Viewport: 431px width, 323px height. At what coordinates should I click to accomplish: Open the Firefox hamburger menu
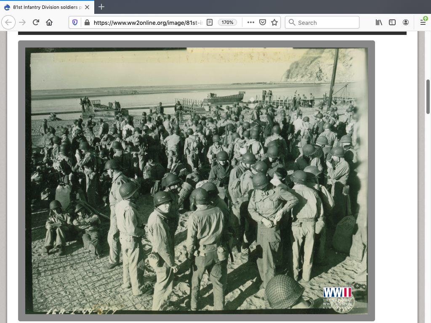pos(423,23)
